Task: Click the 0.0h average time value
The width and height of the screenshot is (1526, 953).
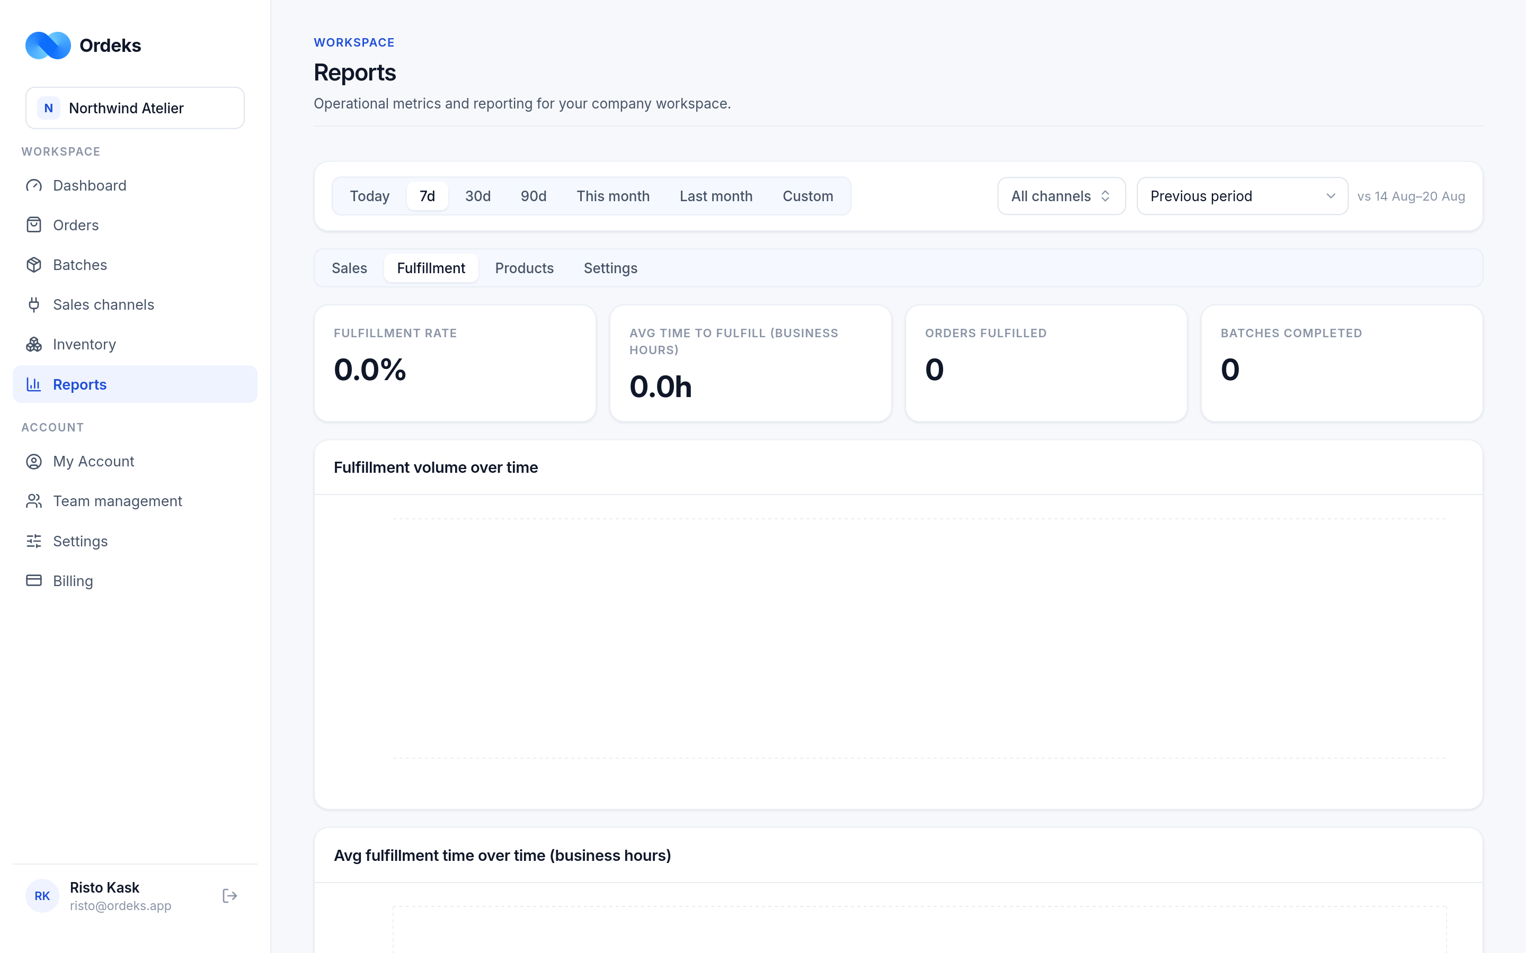Action: click(x=661, y=386)
